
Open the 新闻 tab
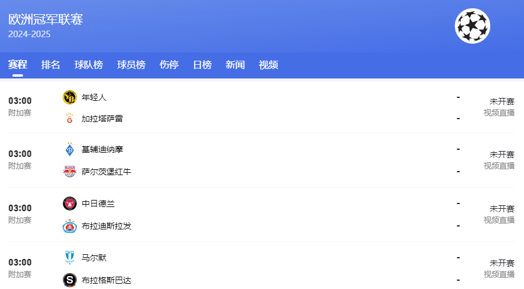[235, 65]
